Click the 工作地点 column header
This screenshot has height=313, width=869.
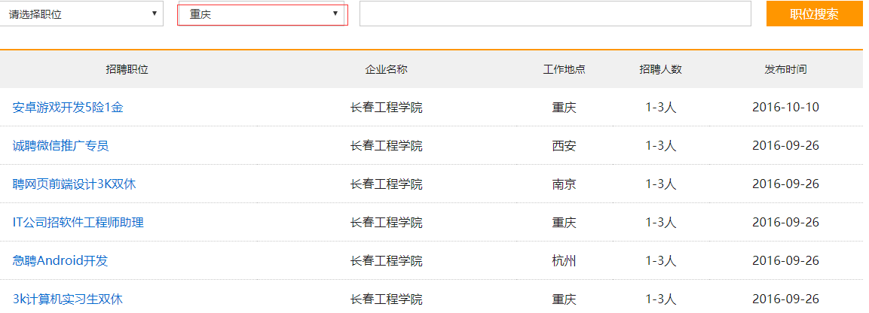pos(565,69)
